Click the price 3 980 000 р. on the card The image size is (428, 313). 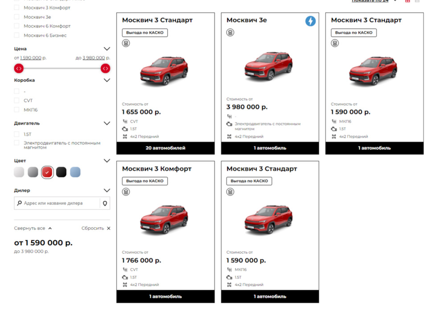coord(247,107)
